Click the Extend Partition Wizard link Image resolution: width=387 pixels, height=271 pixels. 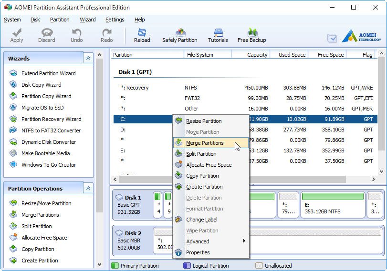click(x=48, y=73)
